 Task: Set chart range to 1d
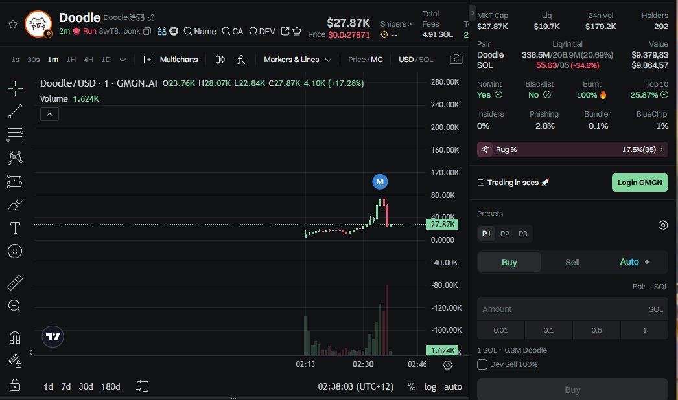tap(48, 386)
